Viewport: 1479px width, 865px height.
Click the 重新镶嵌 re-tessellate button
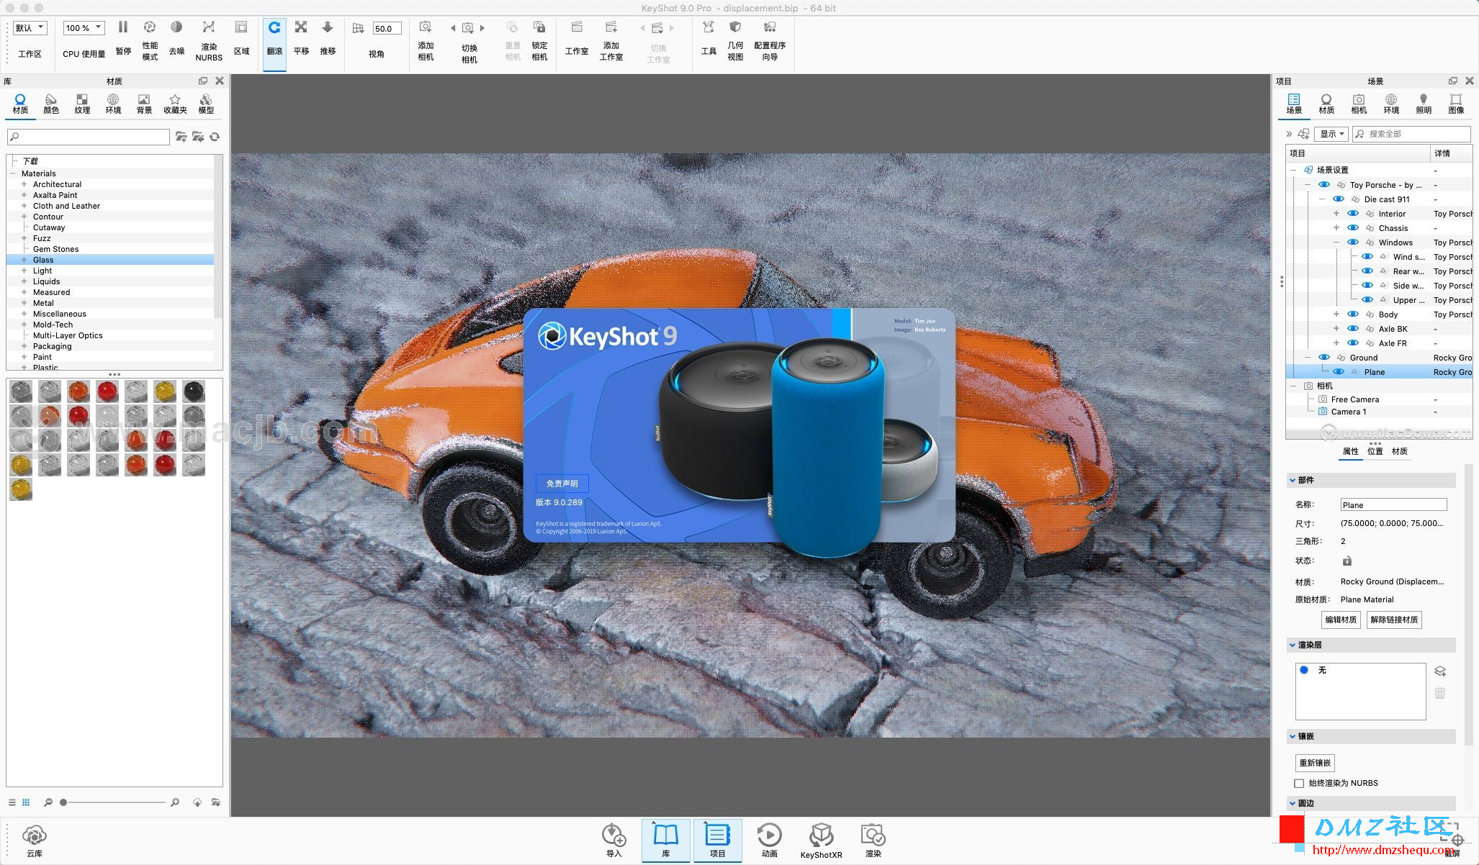1315,763
